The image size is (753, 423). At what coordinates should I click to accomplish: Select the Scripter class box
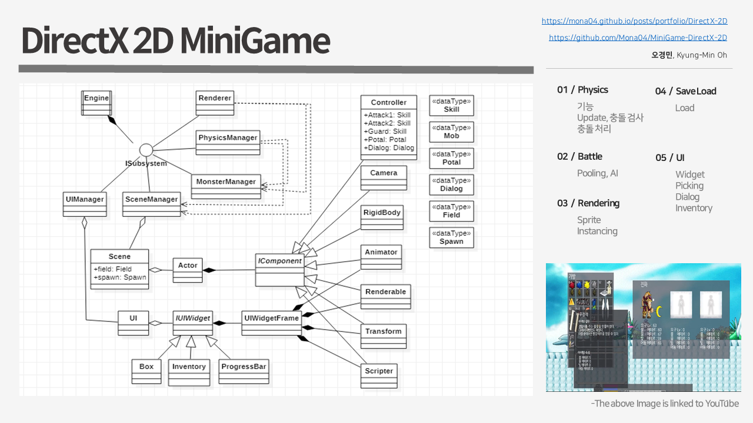(379, 376)
